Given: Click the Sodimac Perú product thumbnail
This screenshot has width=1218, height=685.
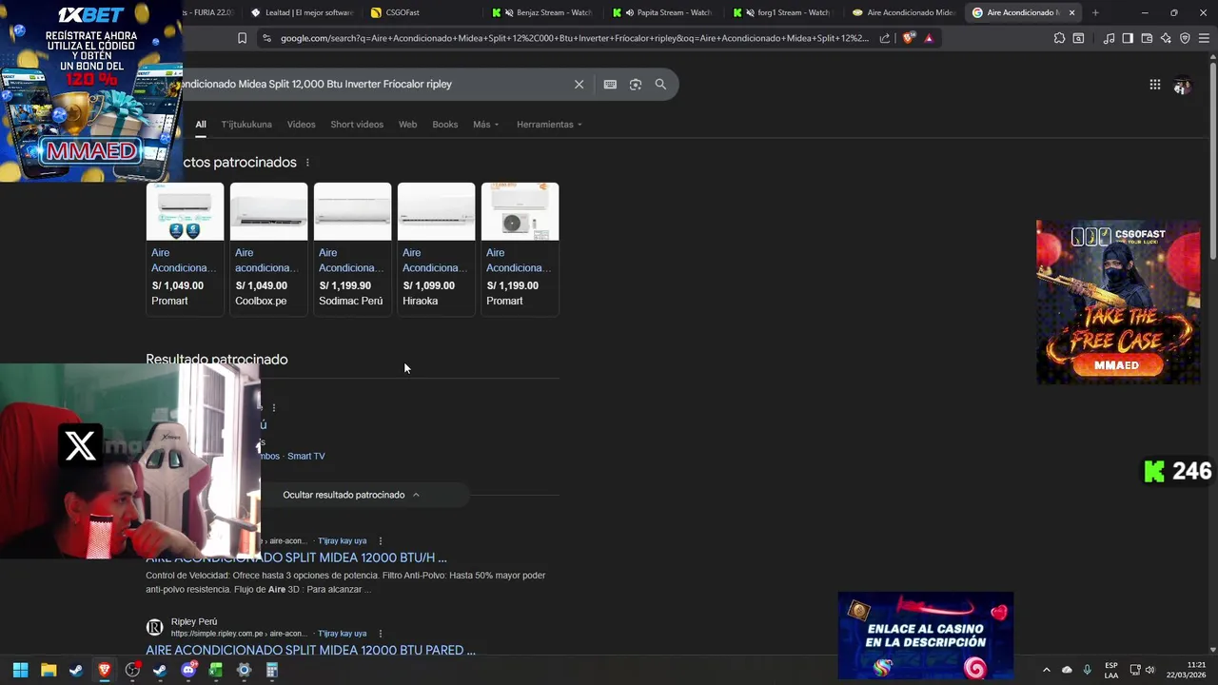Looking at the screenshot, I should click(352, 211).
